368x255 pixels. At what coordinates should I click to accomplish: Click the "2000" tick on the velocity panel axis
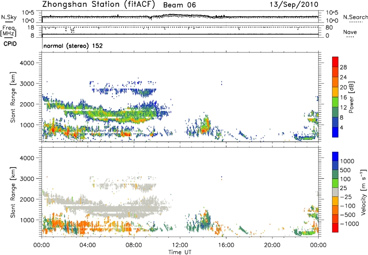27,199
